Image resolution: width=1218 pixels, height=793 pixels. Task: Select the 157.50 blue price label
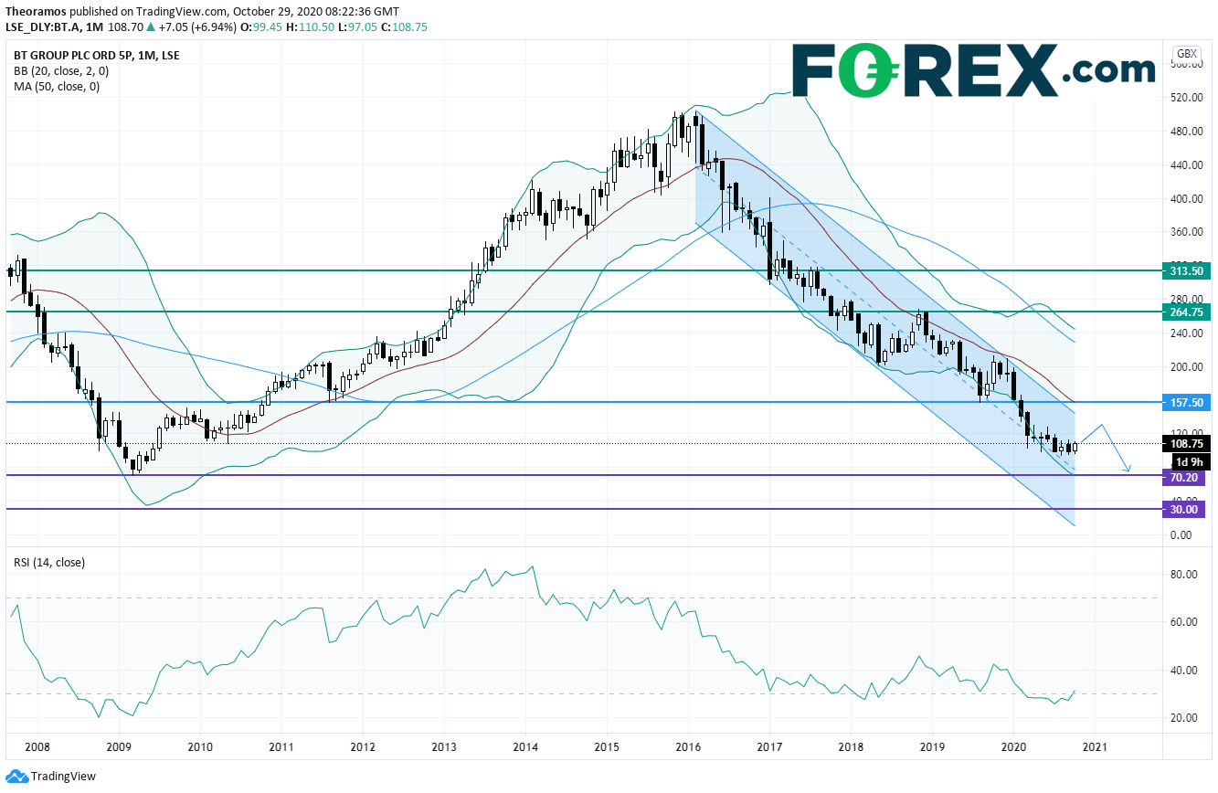(x=1187, y=402)
